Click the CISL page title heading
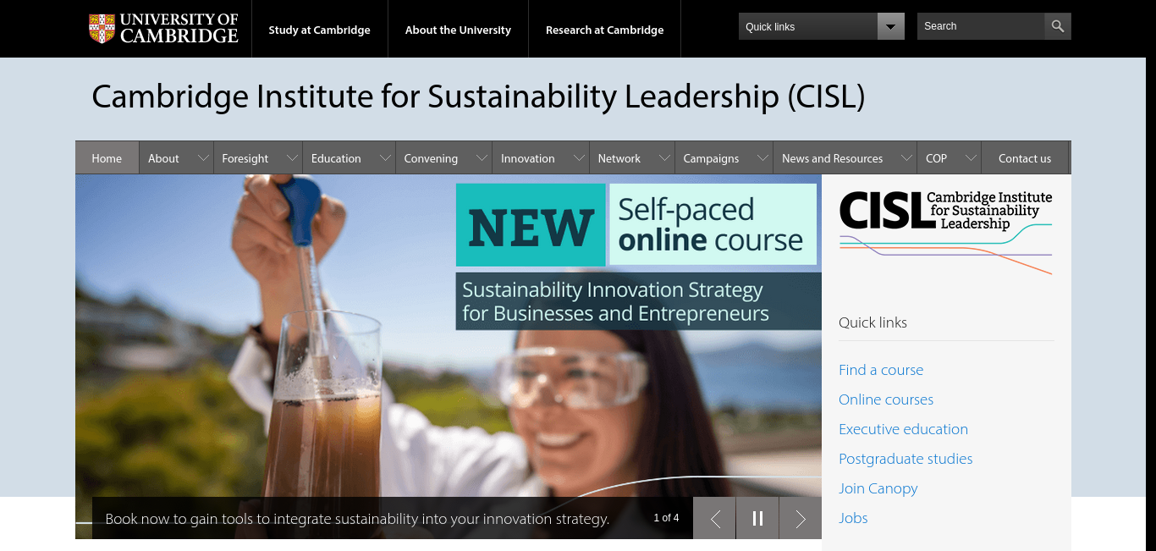The height and width of the screenshot is (551, 1156). (478, 97)
